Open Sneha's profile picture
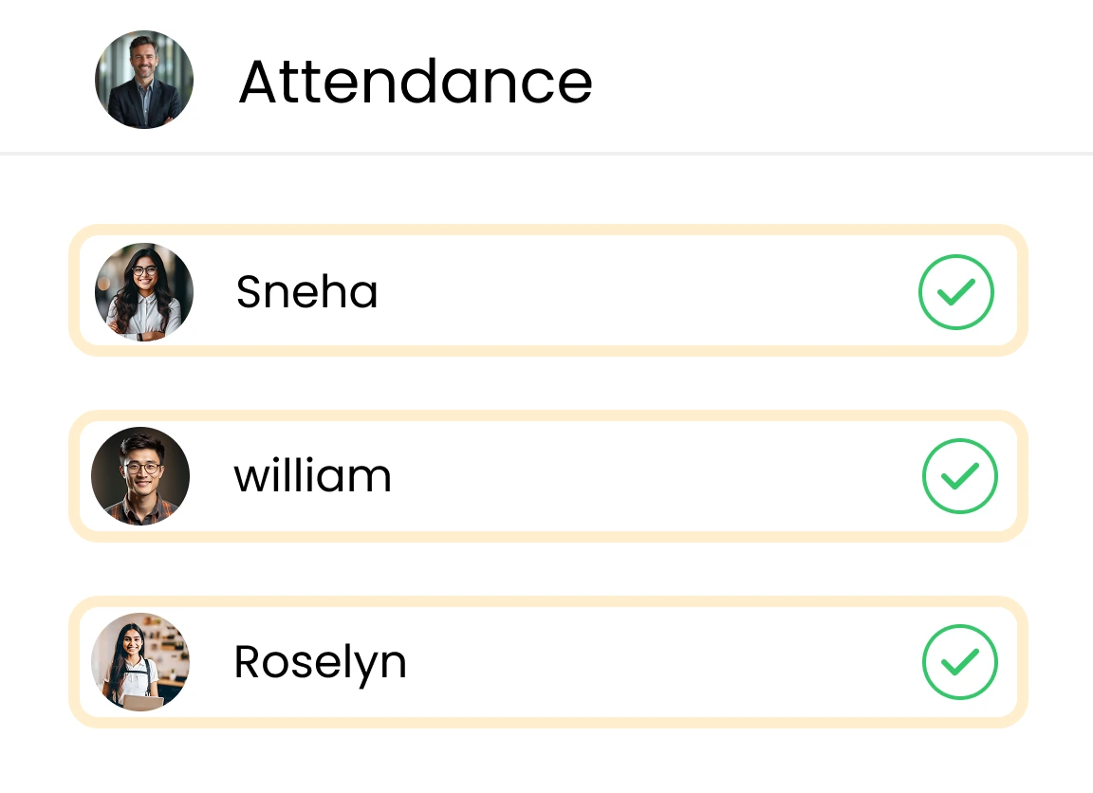This screenshot has height=793, width=1093. [144, 291]
